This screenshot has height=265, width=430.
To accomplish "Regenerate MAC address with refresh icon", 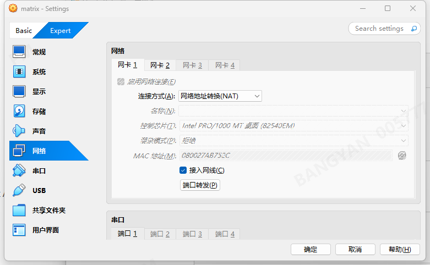I will coord(402,156).
